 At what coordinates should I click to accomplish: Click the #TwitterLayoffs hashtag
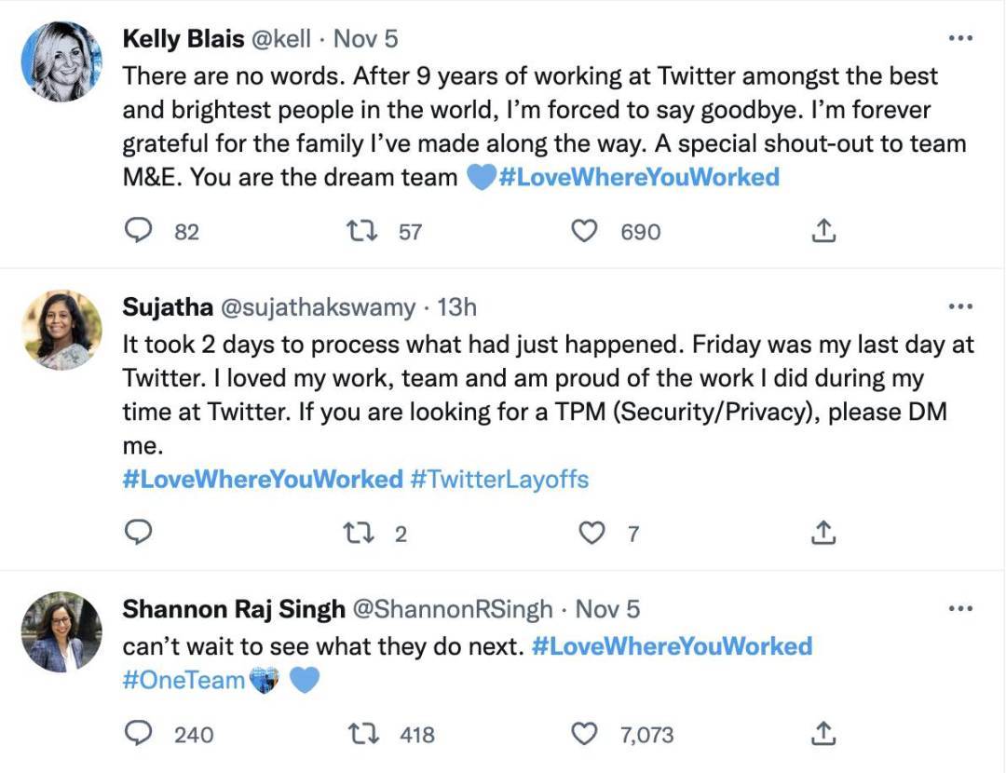pyautogui.click(x=499, y=480)
